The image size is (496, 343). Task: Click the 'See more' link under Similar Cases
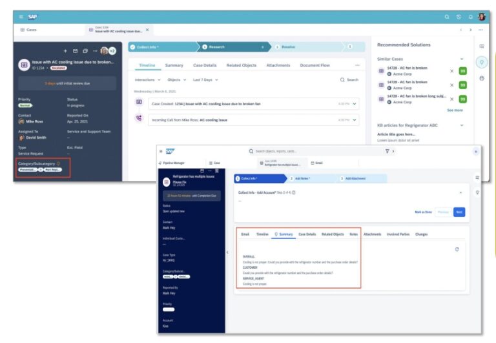455,110
